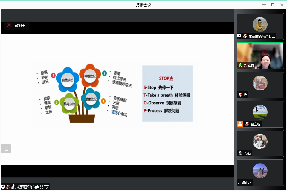This screenshot has height=191, width=287.
Task: Click the blue 自然放松 flower on slide
Action: [x=67, y=80]
